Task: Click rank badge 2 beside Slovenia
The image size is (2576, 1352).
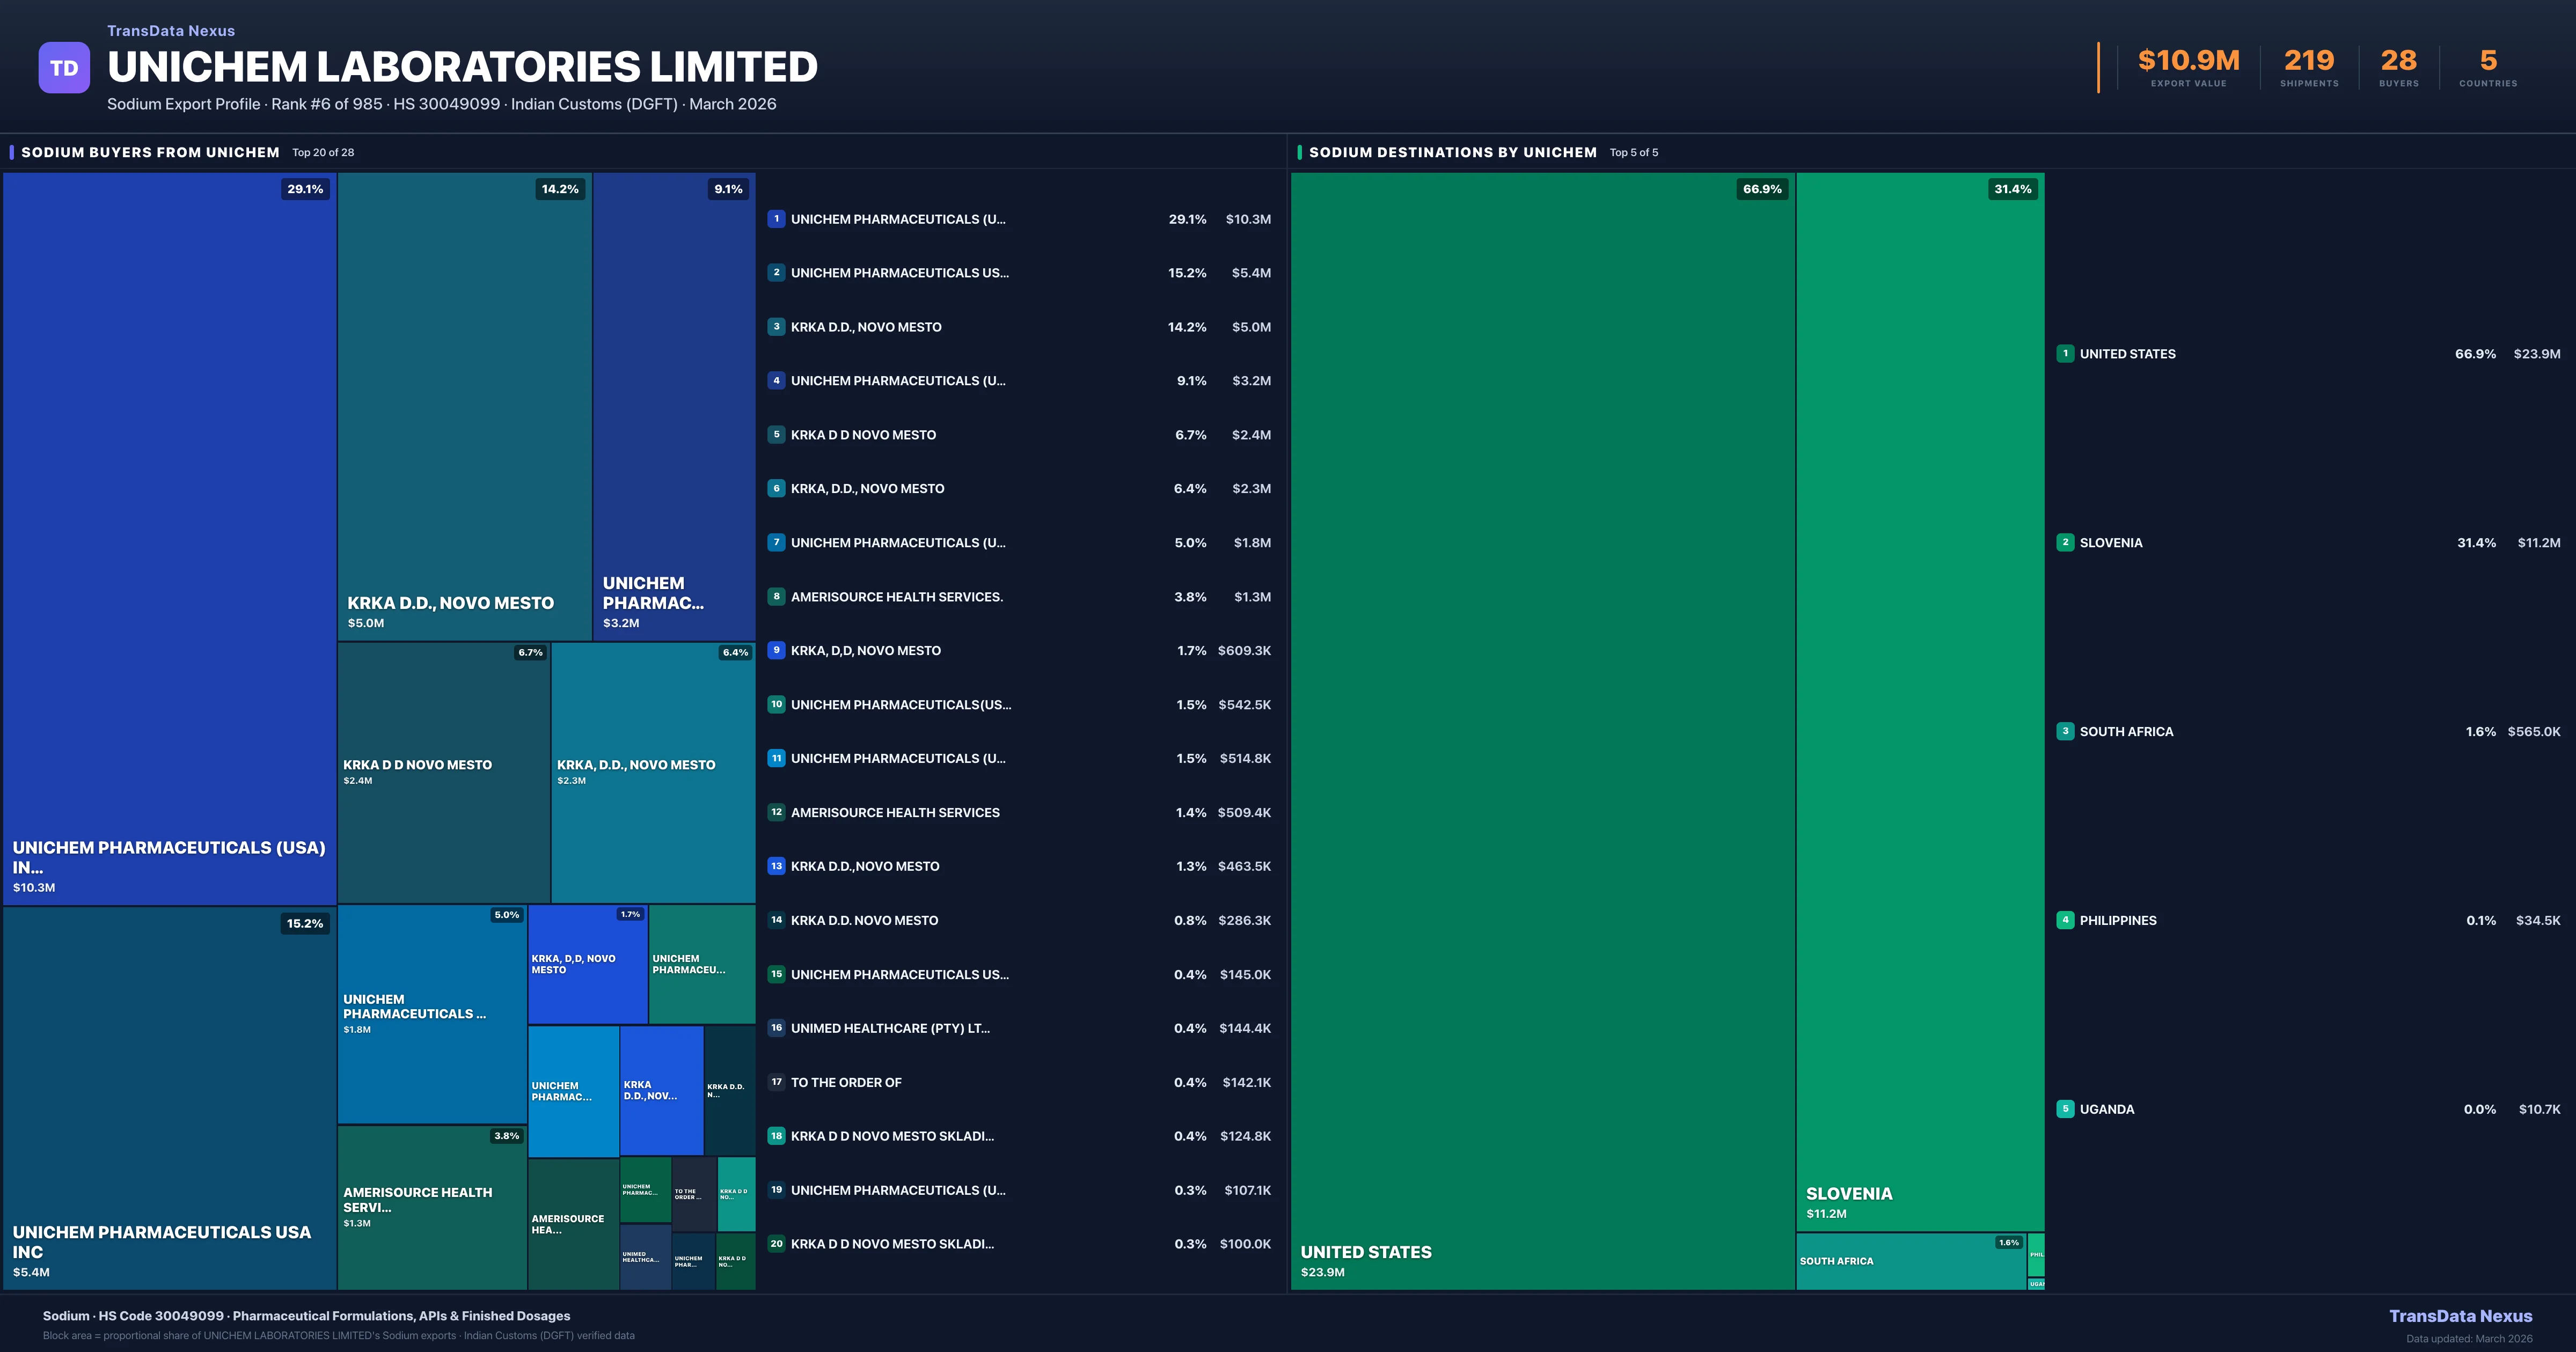Action: pyautogui.click(x=2065, y=542)
